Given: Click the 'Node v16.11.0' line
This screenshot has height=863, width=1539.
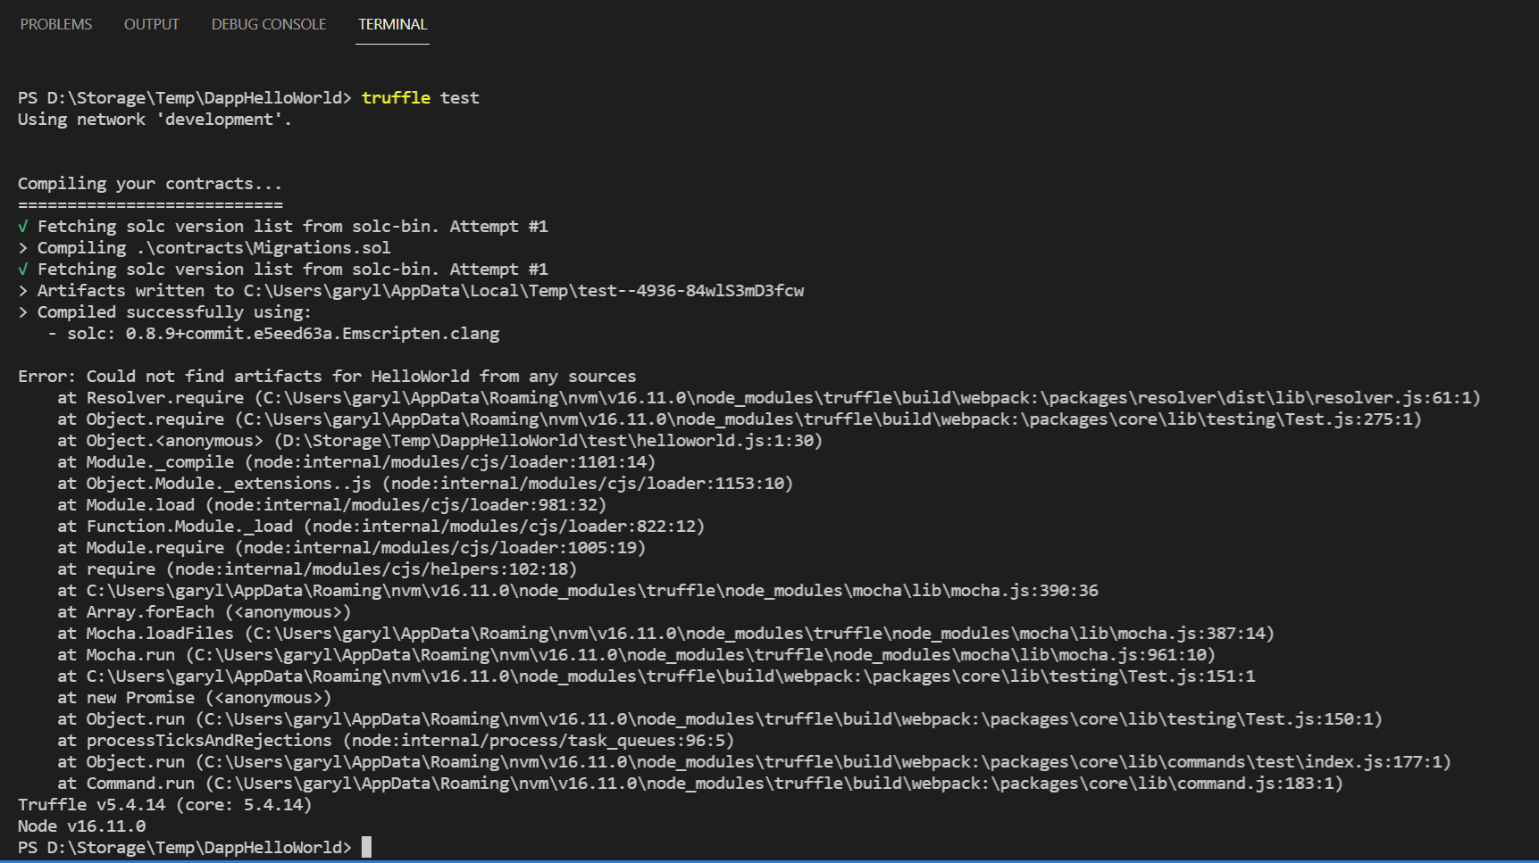Looking at the screenshot, I should [x=82, y=826].
